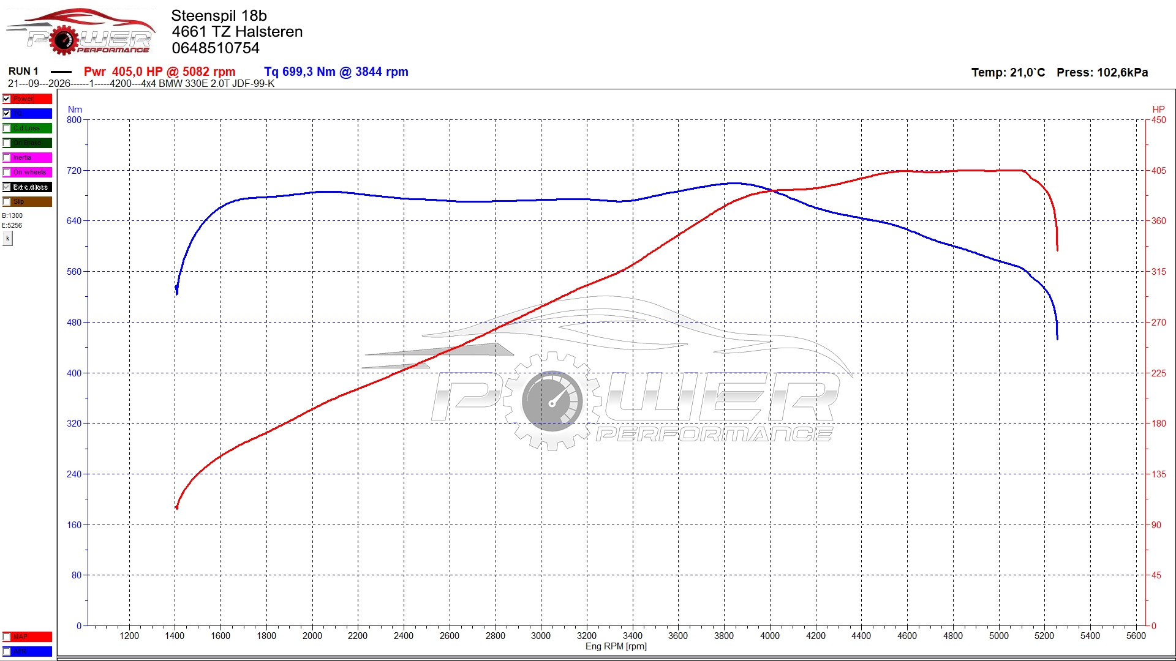Screen dimensions: 1176x661
Task: Click the Power Performance logo in header
Action: [80, 32]
